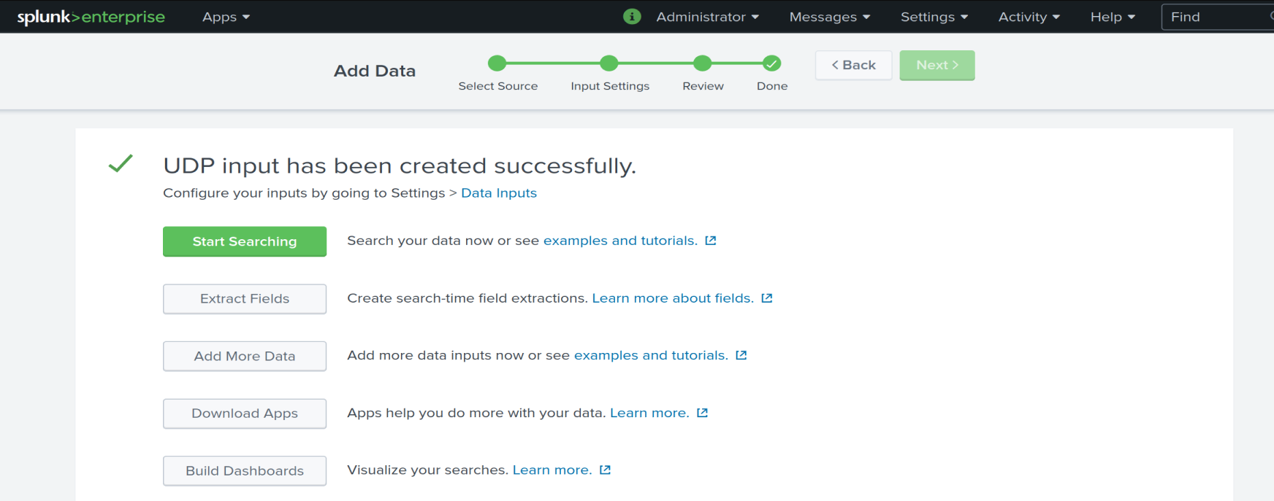Click 'UDP input has been created successfully' heading
Viewport: 1274px width, 501px height.
pyautogui.click(x=400, y=166)
